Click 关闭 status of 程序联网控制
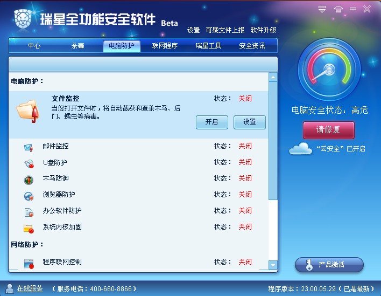The image size is (381, 296). tap(245, 262)
